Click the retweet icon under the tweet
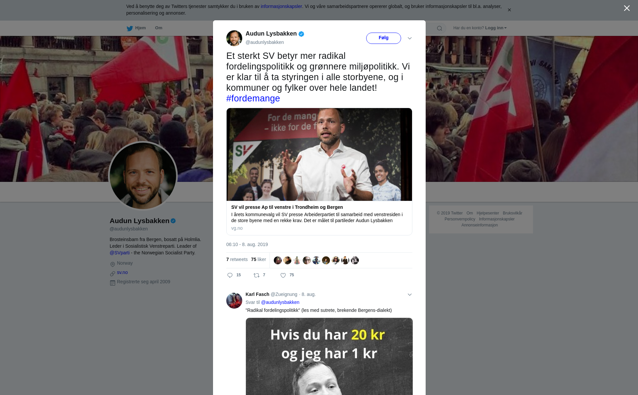Image resolution: width=638 pixels, height=395 pixels. [257, 275]
